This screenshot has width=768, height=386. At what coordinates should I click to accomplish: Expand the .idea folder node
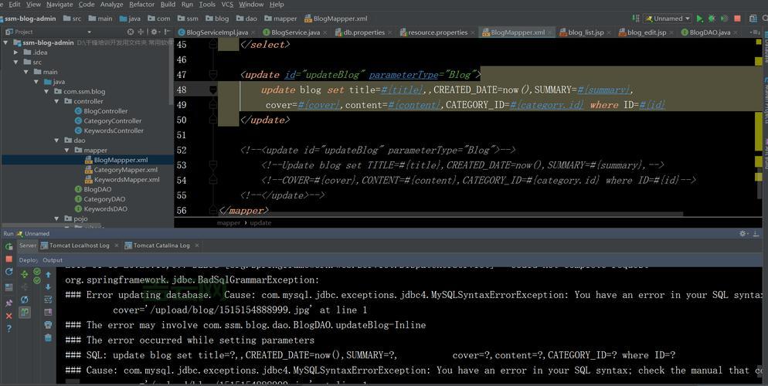coord(16,52)
